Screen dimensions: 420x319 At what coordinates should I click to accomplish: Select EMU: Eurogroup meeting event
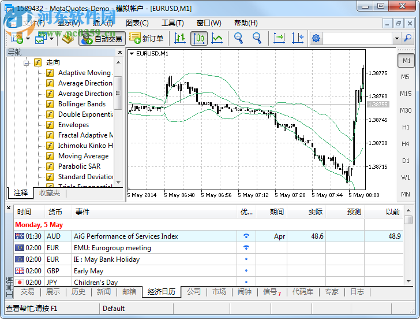112,248
